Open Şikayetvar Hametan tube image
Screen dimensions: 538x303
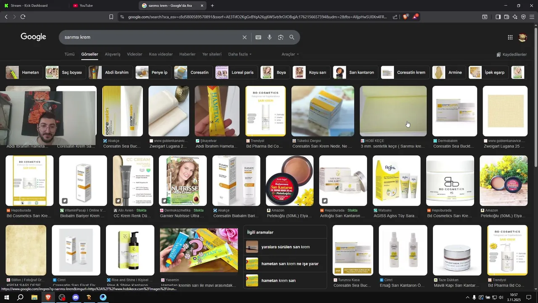217,111
